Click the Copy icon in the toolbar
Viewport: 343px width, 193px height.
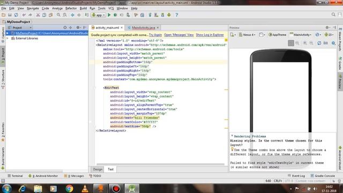[44, 15]
